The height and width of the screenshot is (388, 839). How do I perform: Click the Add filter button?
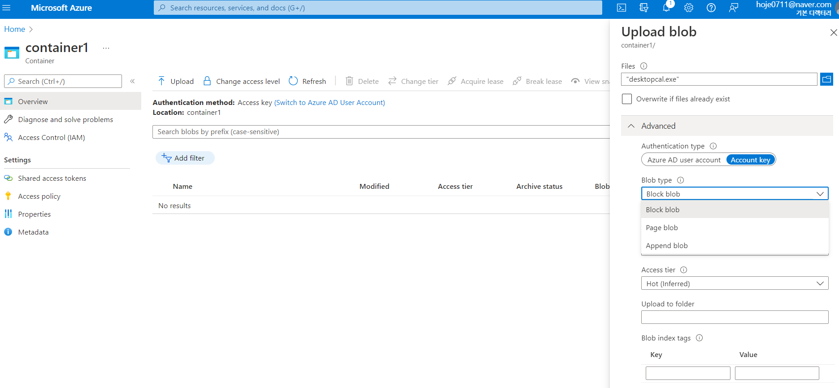pyautogui.click(x=185, y=158)
